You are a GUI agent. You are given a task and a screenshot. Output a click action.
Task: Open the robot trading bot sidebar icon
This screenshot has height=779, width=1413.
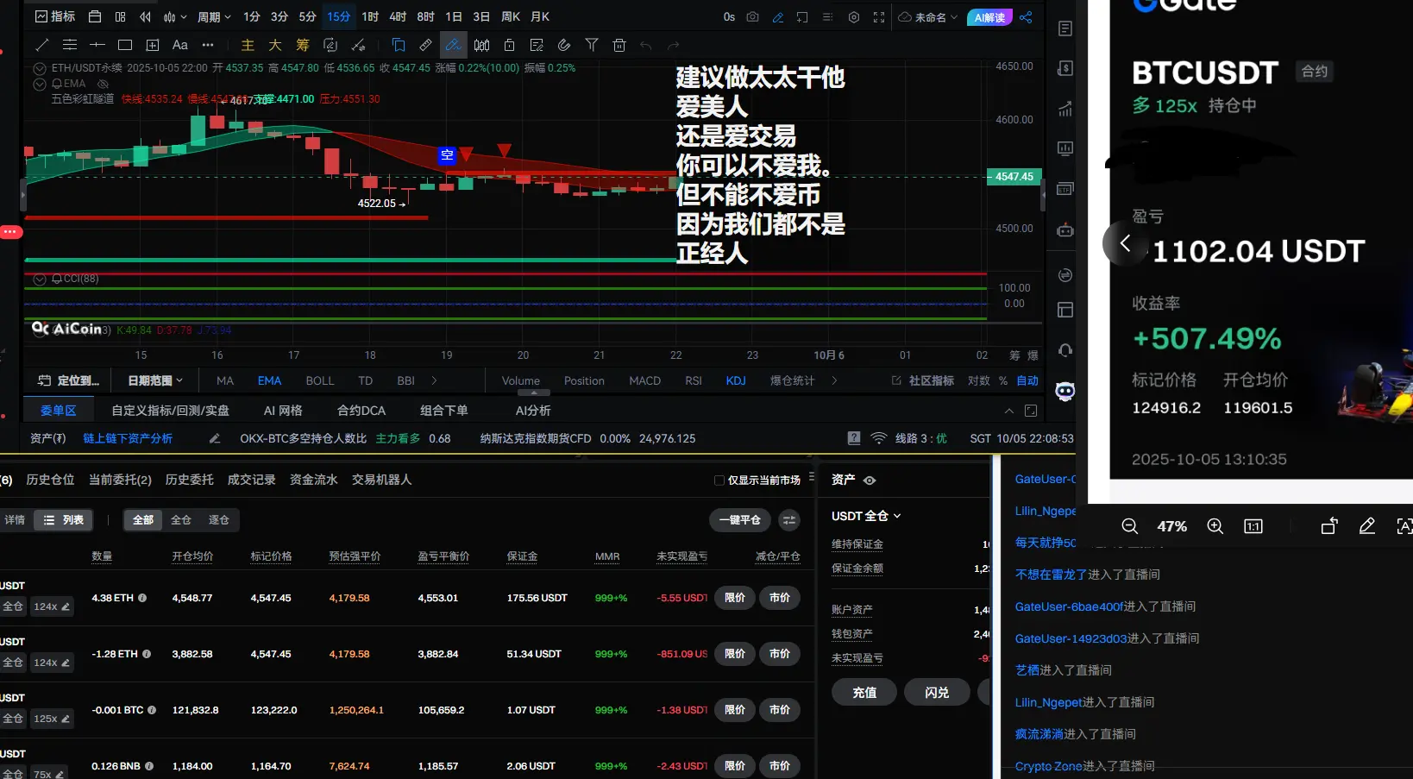(1065, 230)
